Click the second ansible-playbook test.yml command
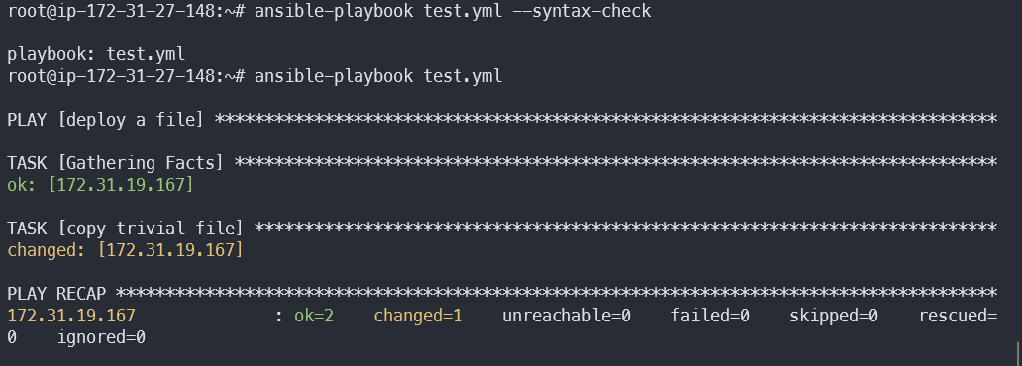This screenshot has height=366, width=1022. click(378, 76)
